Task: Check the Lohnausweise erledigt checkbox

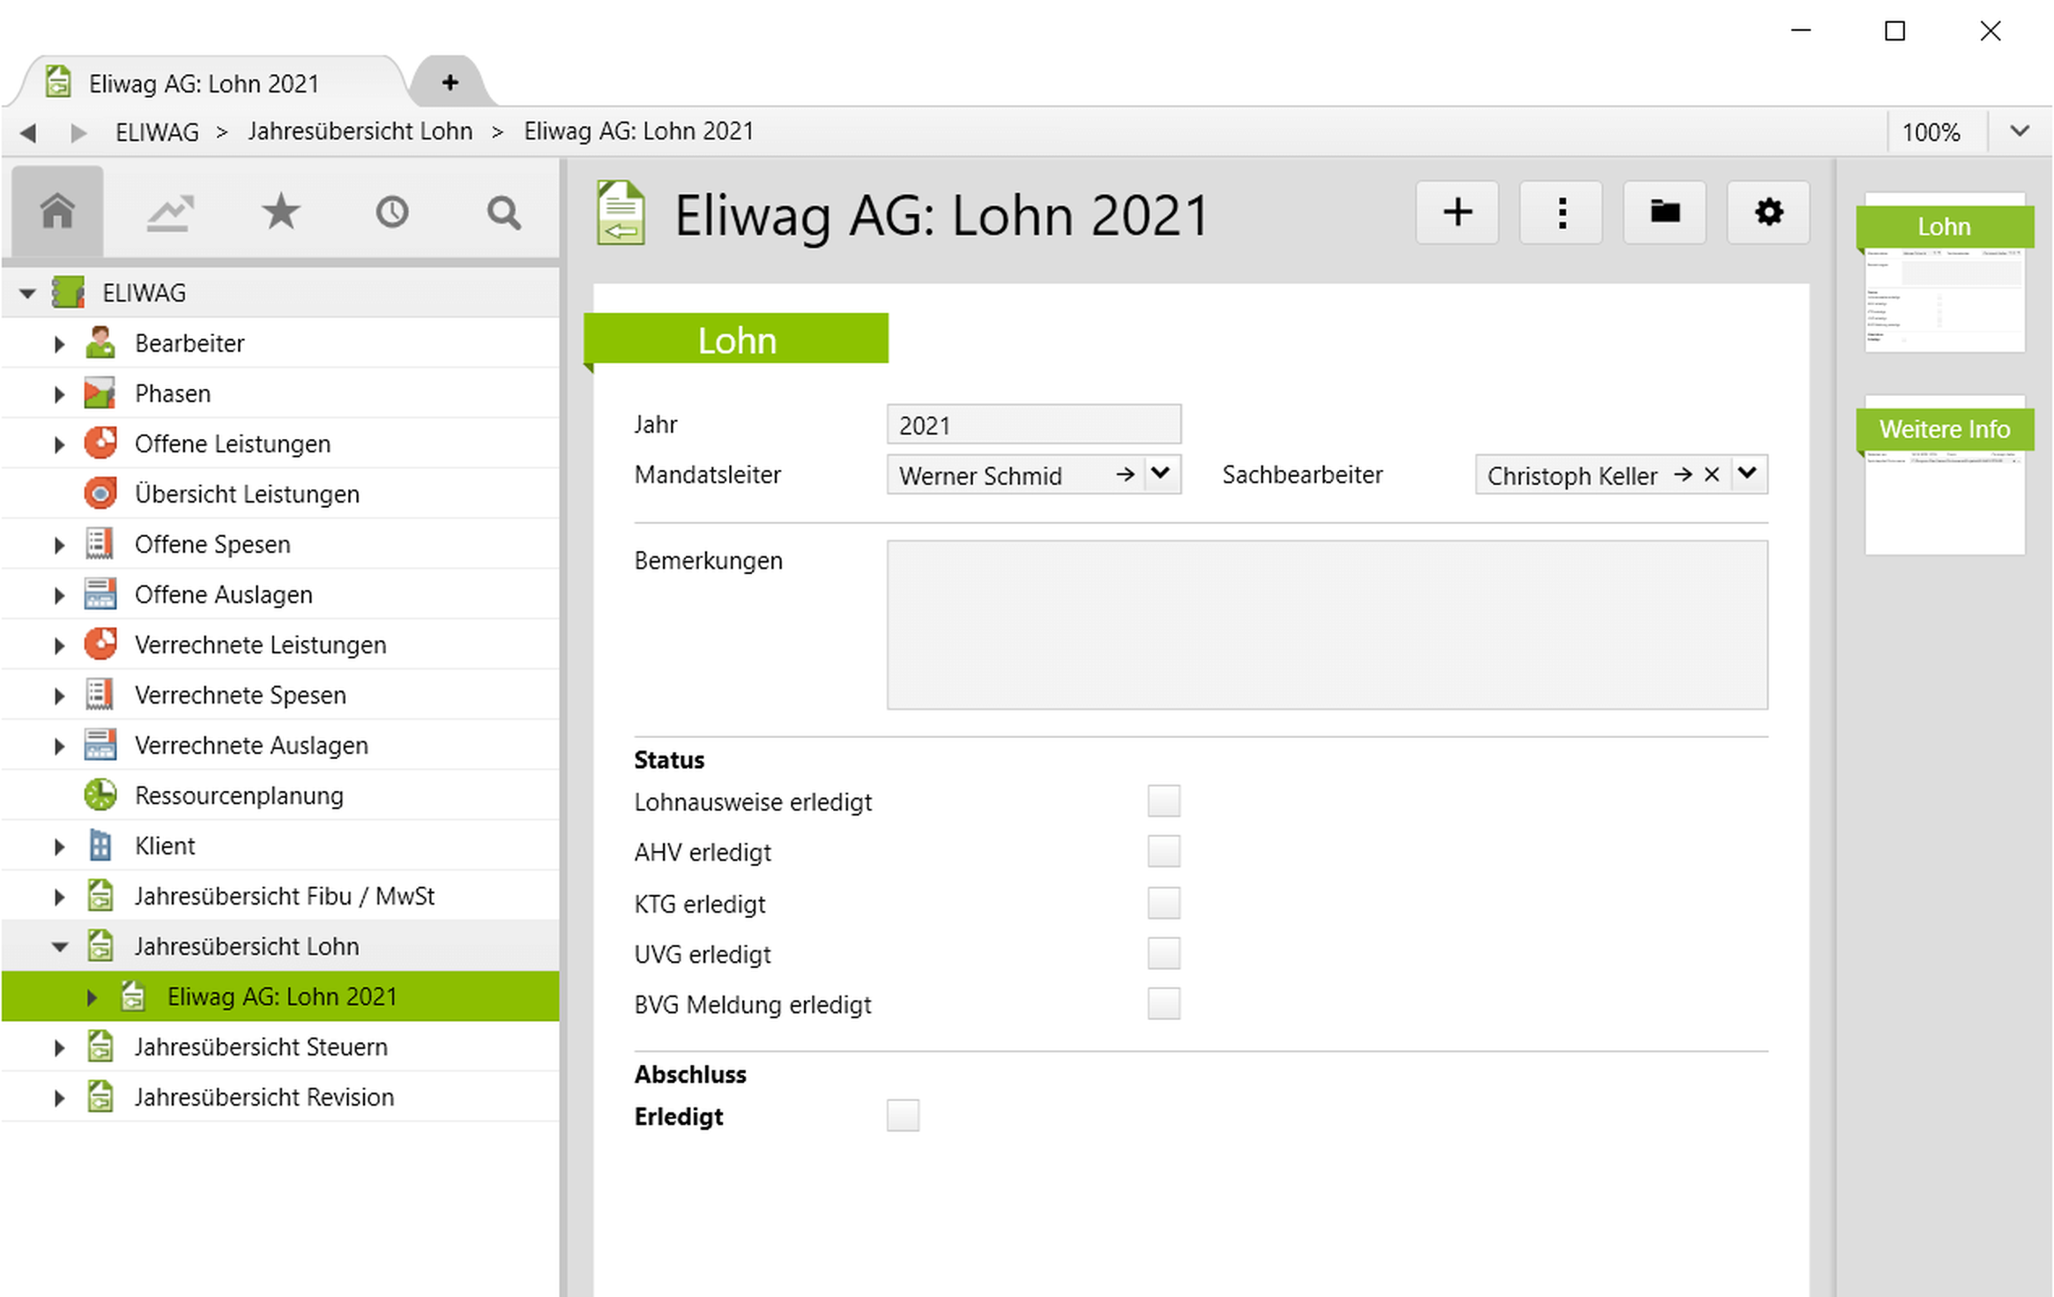Action: tap(1164, 801)
